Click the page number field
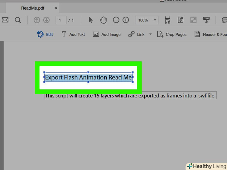Image resolution: width=227 pixels, height=170 pixels. 61,20
